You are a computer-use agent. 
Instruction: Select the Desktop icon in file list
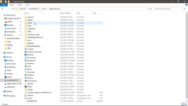[x=26, y=55]
